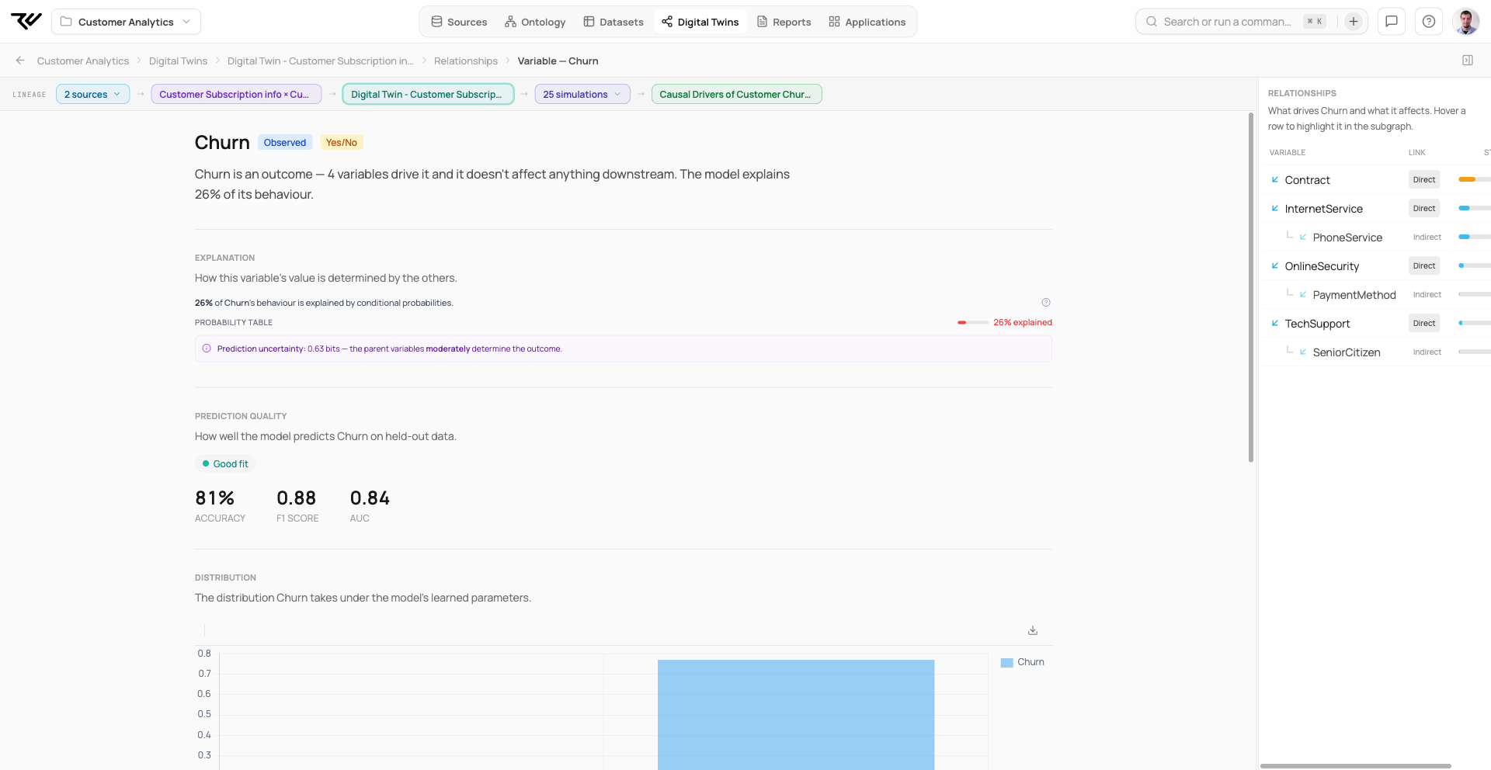Open Digital Twins breadcrumb link
The width and height of the screenshot is (1491, 770).
pos(178,61)
